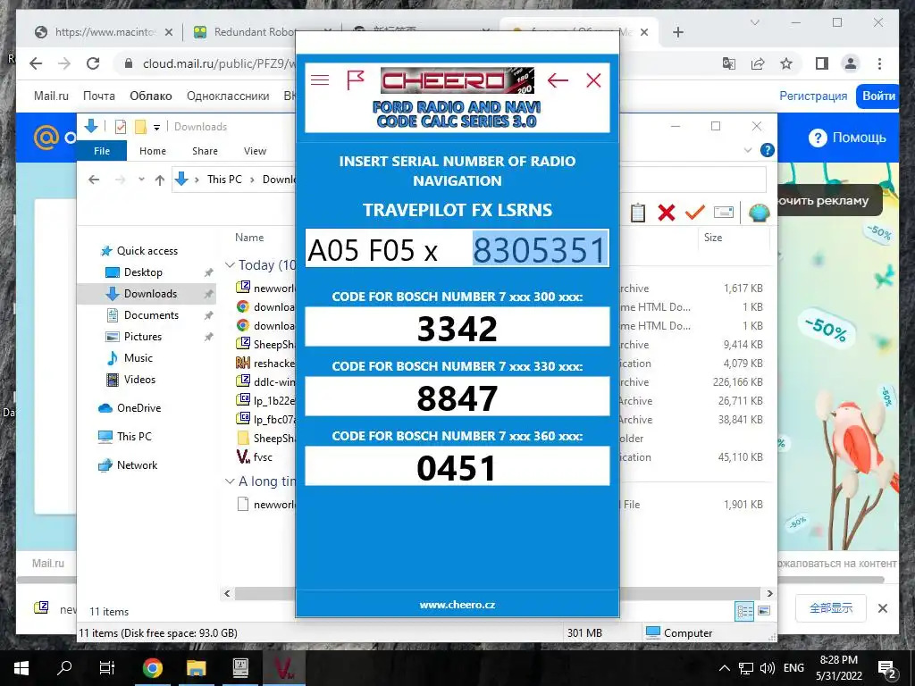Click the red flag icon in Cheero

(356, 79)
